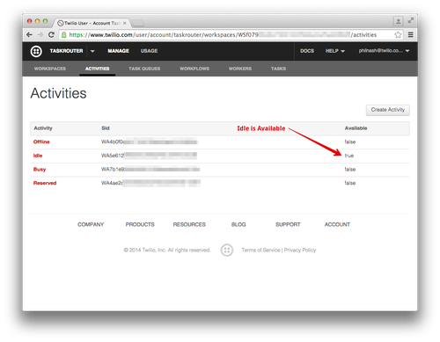Image resolution: width=440 pixels, height=342 pixels.
Task: Click the Products footer link
Action: (x=140, y=224)
